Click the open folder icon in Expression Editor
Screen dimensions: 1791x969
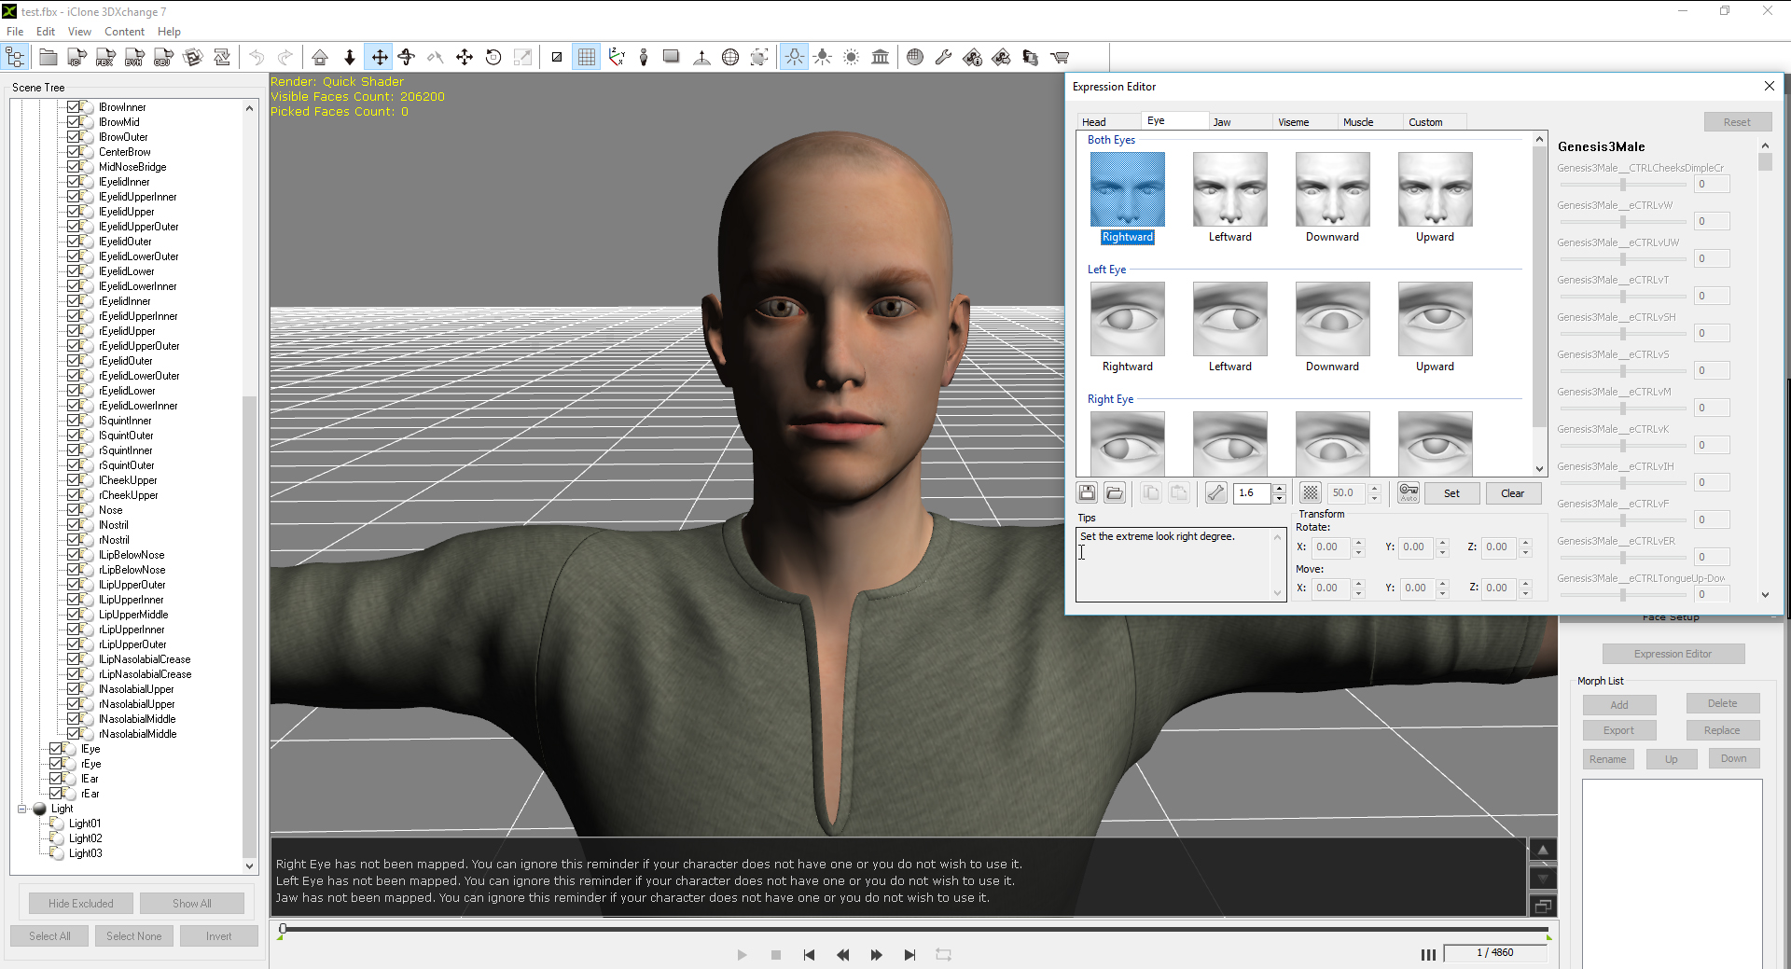[x=1115, y=493]
